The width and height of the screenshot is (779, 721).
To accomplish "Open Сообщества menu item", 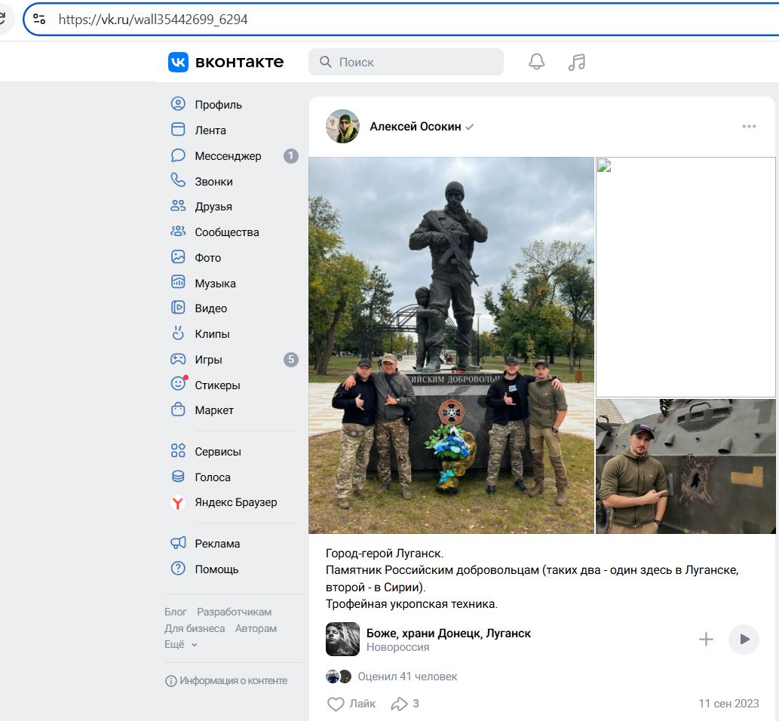I will (226, 232).
